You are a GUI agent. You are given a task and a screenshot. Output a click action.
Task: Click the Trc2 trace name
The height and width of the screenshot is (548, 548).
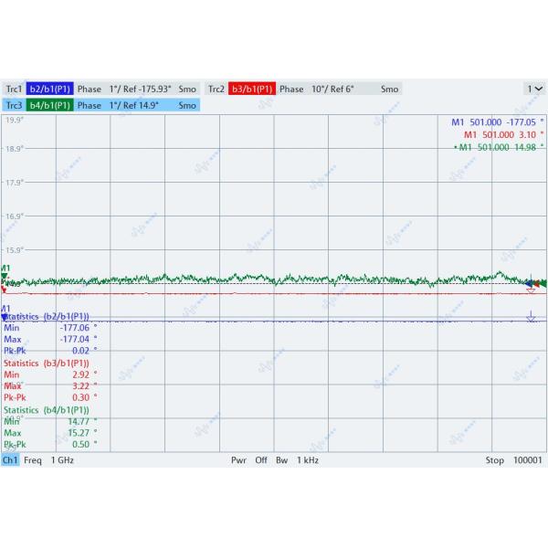tap(216, 90)
